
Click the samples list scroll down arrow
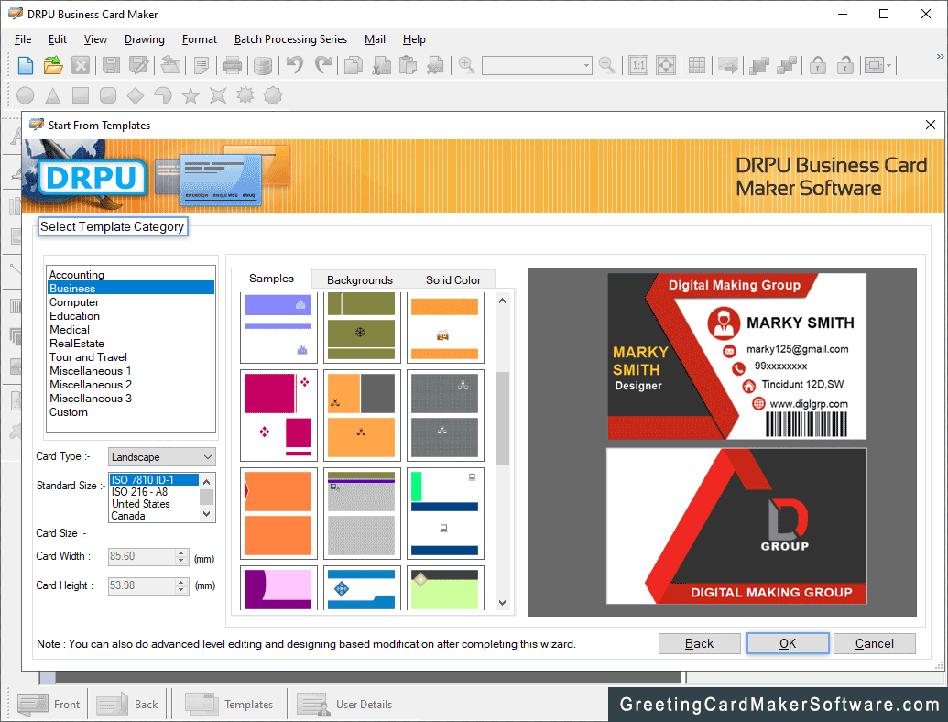point(503,602)
